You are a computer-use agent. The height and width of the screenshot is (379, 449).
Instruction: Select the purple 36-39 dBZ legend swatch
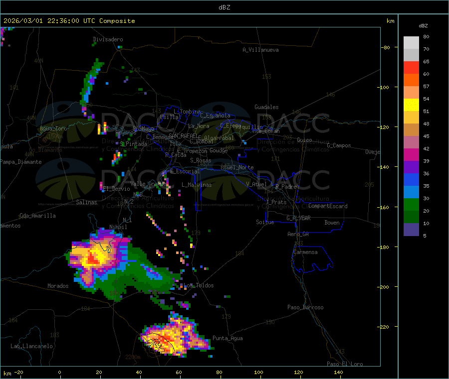411,167
